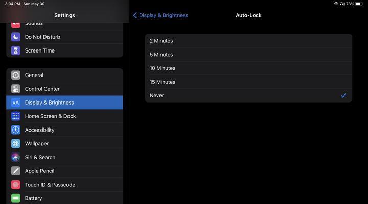The image size is (368, 204).
Task: Tap the headphones status bar icon
Action: (x=342, y=4)
